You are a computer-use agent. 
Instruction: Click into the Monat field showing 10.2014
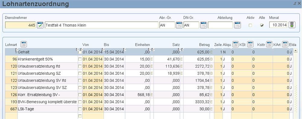coord(278,25)
